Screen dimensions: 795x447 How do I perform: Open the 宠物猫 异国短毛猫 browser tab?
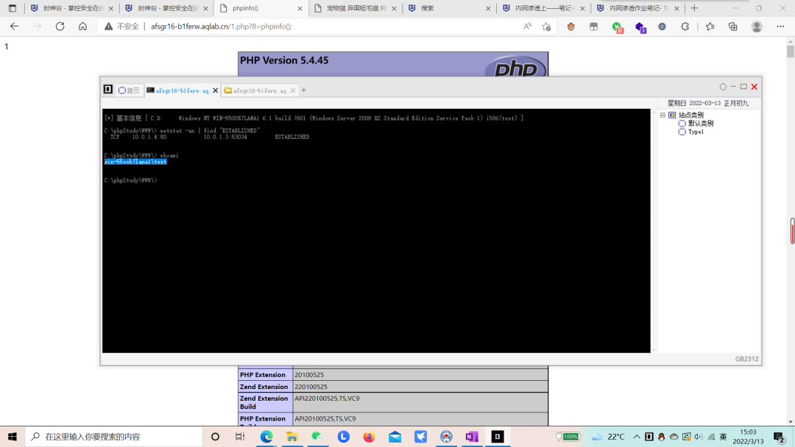pyautogui.click(x=355, y=8)
